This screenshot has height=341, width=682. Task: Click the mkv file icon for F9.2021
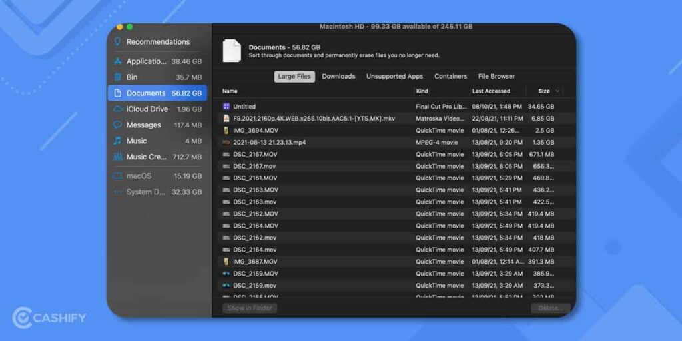tap(226, 119)
